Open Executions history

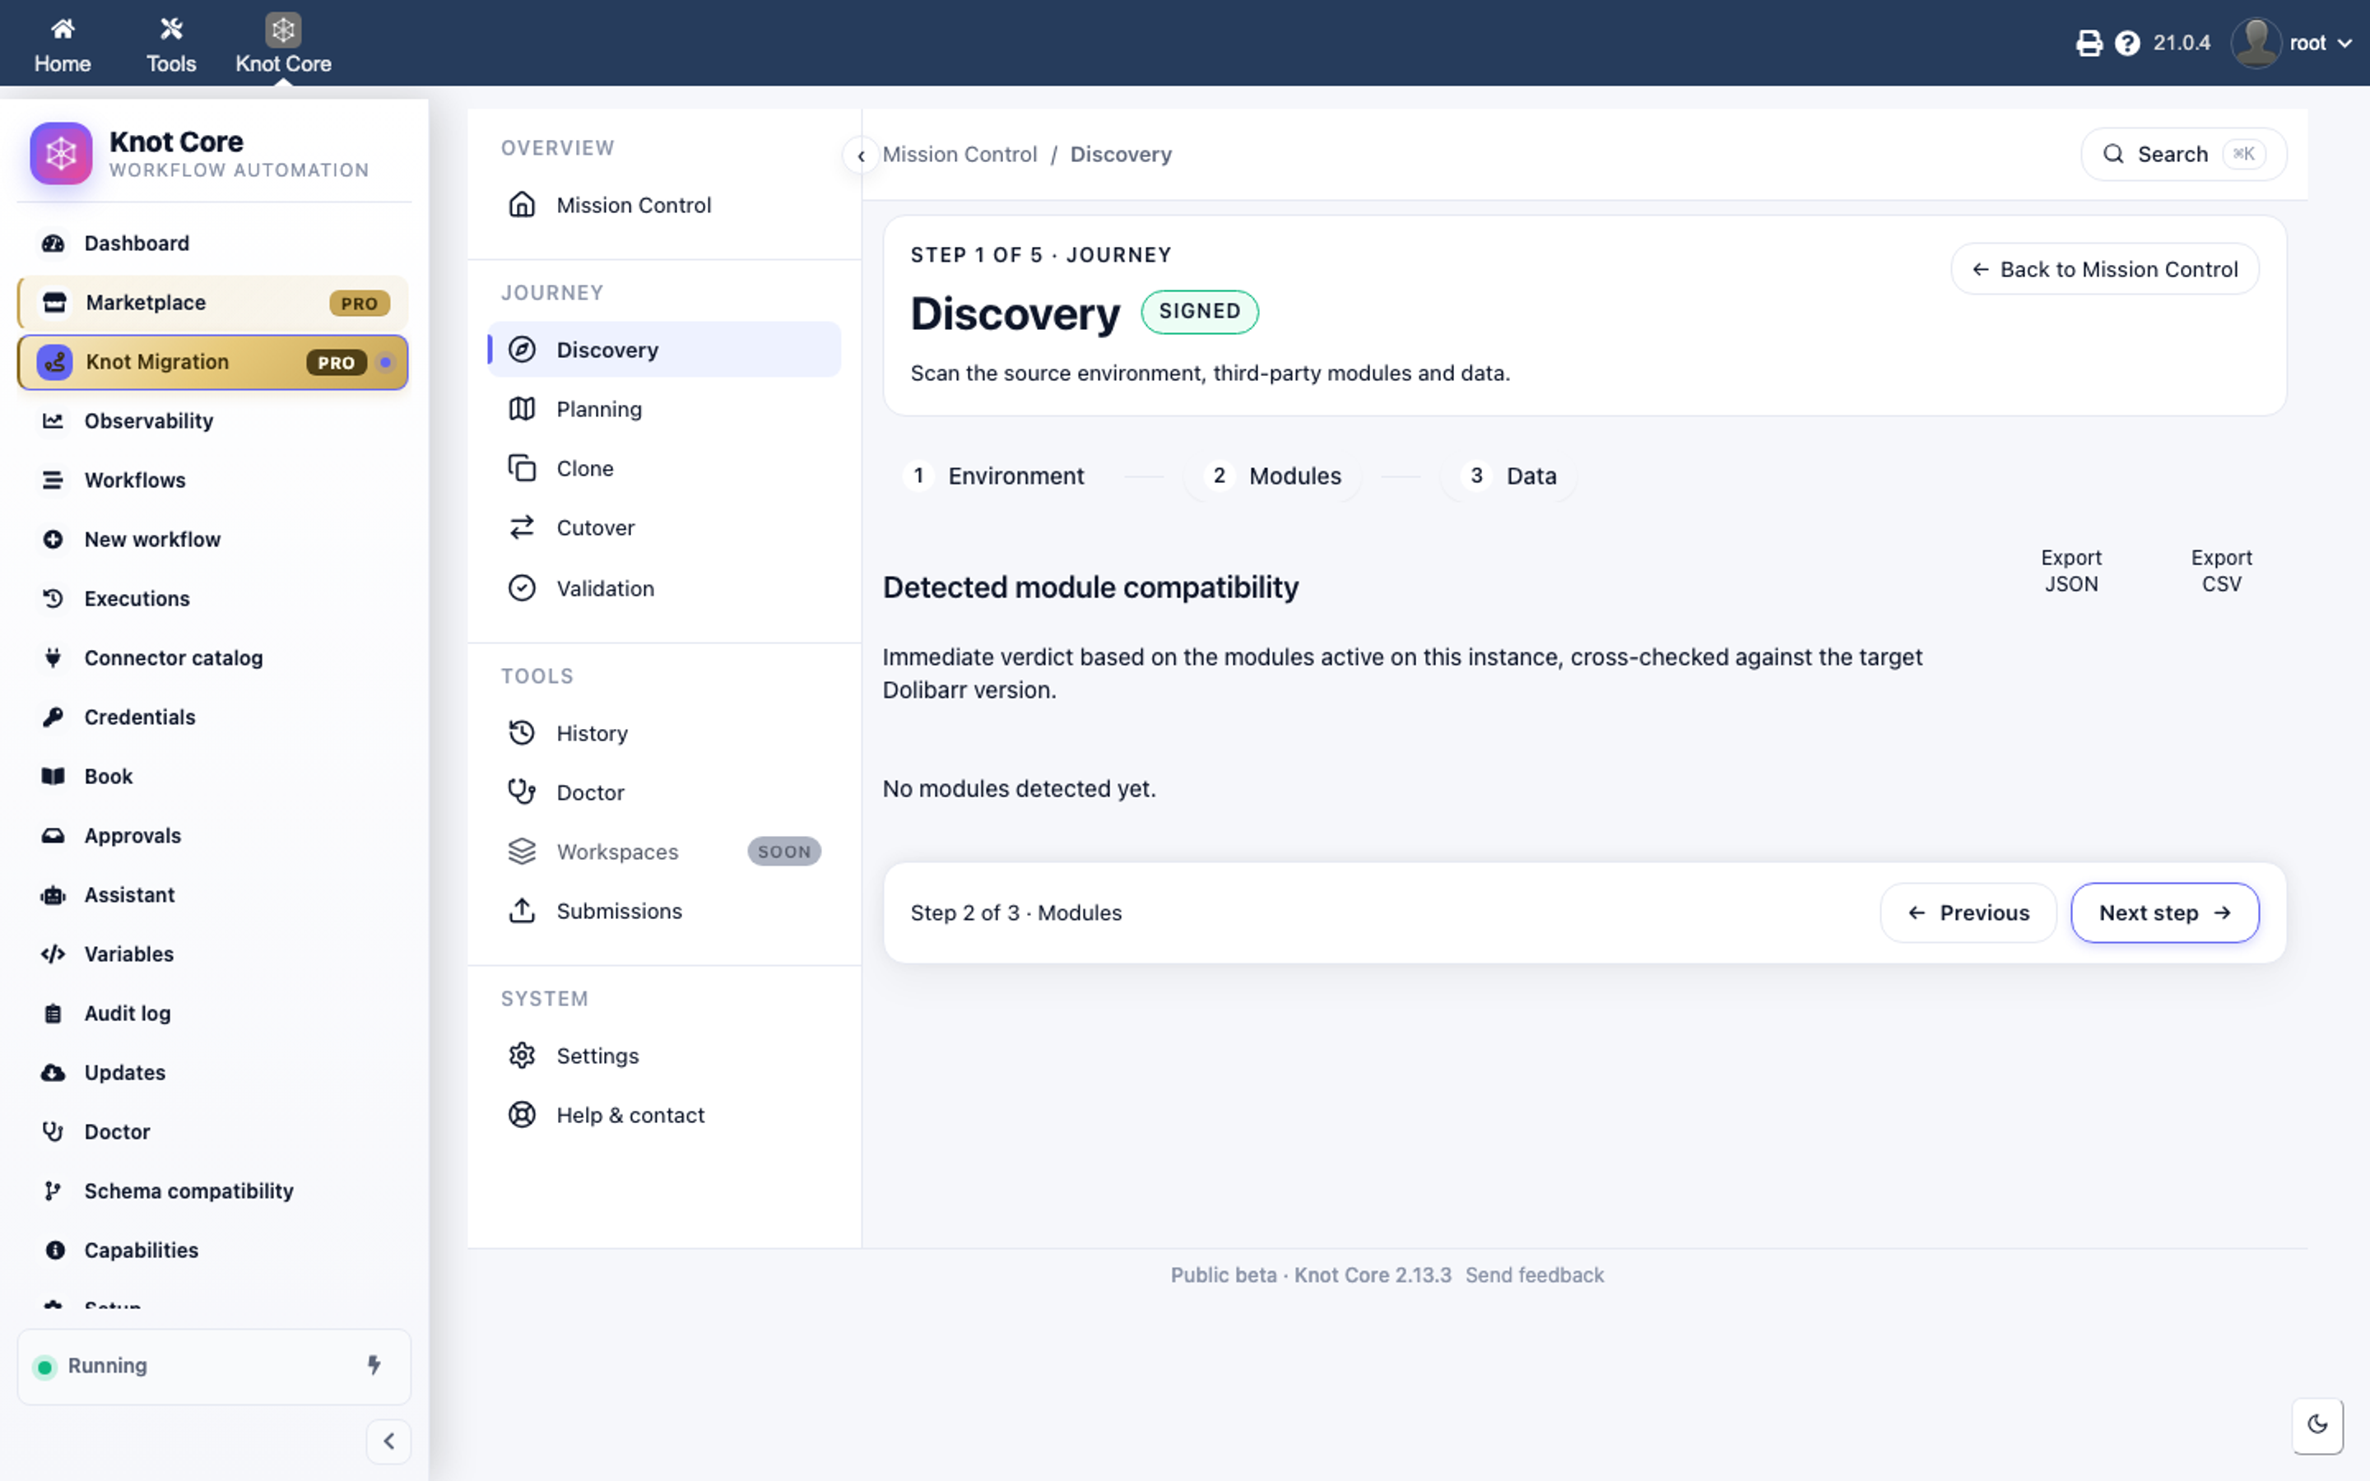click(213, 598)
